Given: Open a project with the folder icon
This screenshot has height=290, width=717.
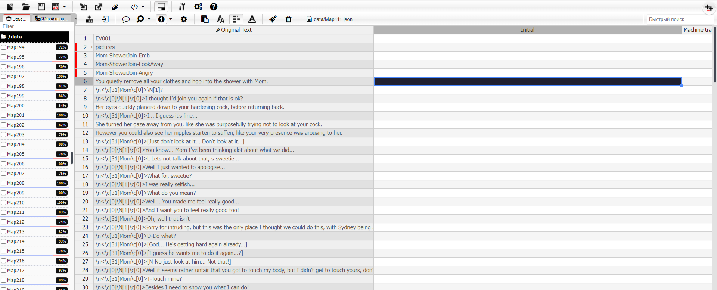Looking at the screenshot, I should [x=26, y=7].
